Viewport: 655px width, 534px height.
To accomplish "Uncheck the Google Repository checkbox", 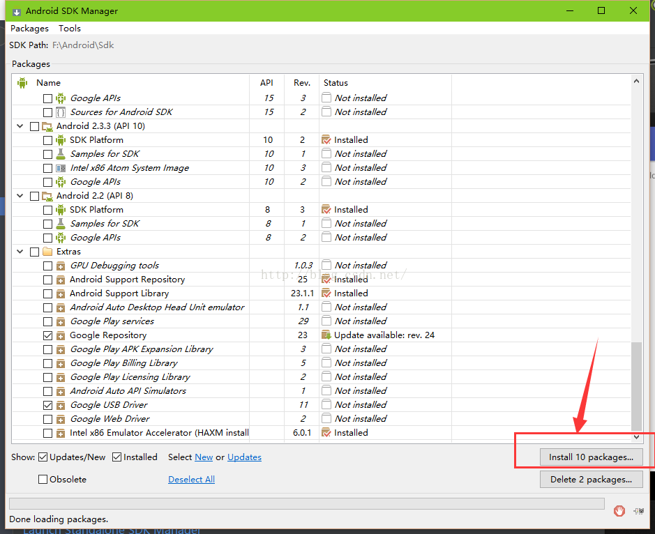I will 47,335.
